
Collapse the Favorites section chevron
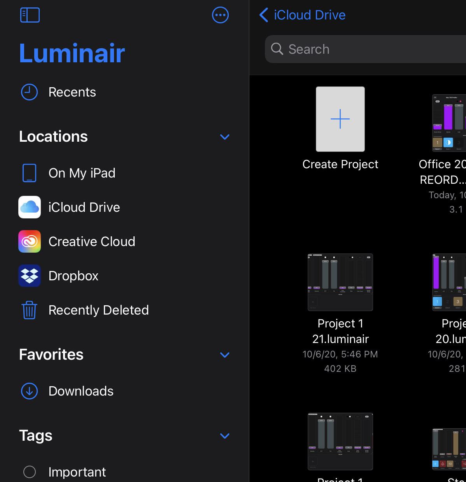tap(225, 355)
